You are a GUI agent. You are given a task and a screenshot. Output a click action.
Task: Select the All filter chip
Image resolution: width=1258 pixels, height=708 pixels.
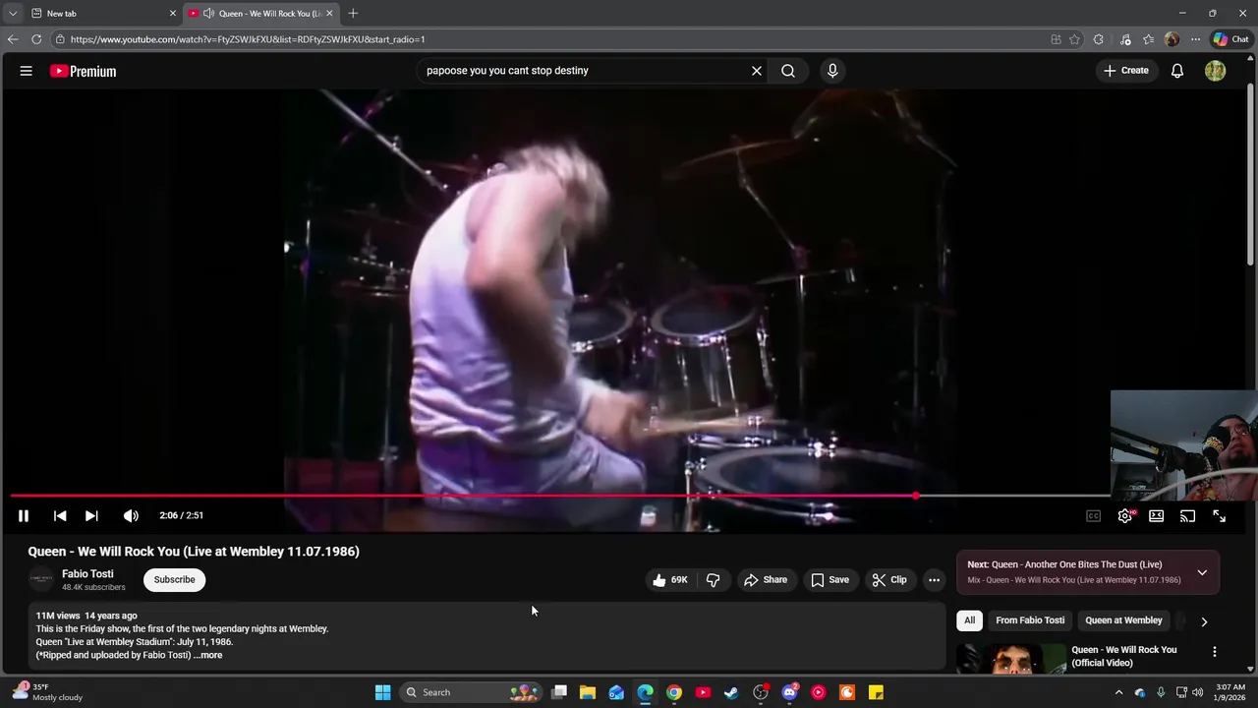969,620
